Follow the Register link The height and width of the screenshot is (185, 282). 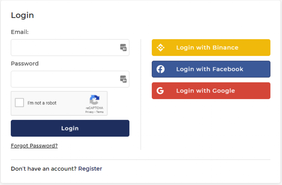point(90,169)
